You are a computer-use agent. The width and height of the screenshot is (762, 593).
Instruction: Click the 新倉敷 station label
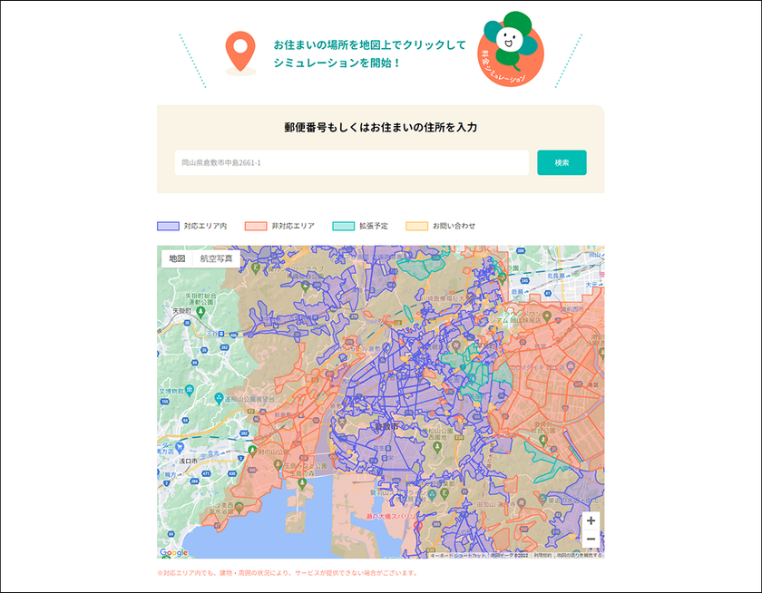click(284, 415)
